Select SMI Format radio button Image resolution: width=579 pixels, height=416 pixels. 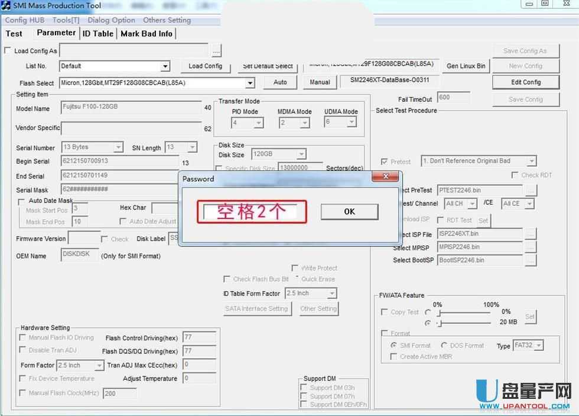393,346
